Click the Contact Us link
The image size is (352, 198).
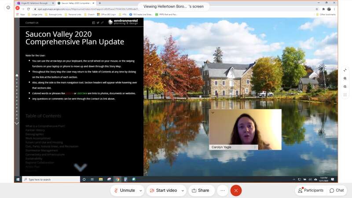[x=32, y=23]
